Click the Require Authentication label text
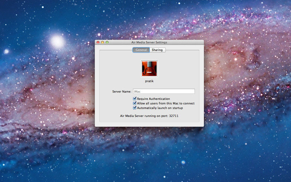Viewport: 291px width, 182px height. coord(153,99)
